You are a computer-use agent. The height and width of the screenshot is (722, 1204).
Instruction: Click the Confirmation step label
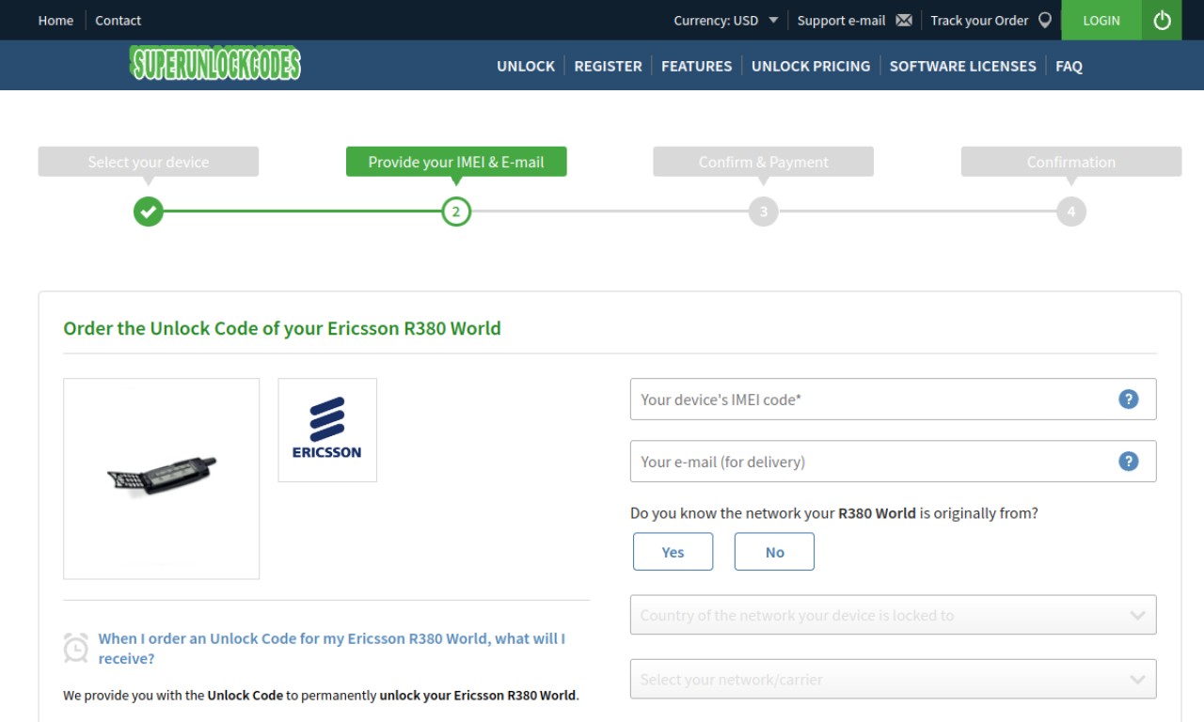pos(1071,162)
